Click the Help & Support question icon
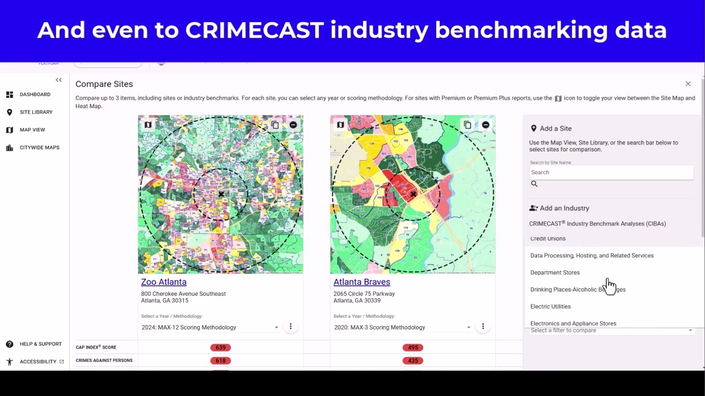 [x=9, y=344]
